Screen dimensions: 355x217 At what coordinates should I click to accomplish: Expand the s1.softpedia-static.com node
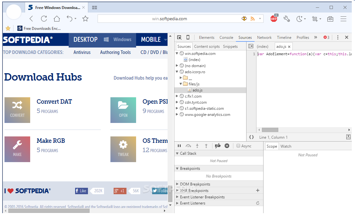[x=177, y=108]
